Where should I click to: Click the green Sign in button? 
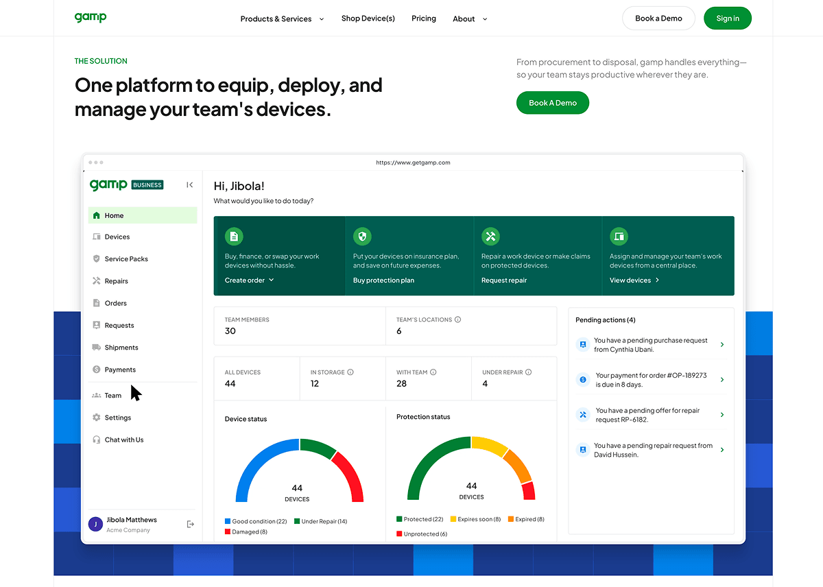728,19
